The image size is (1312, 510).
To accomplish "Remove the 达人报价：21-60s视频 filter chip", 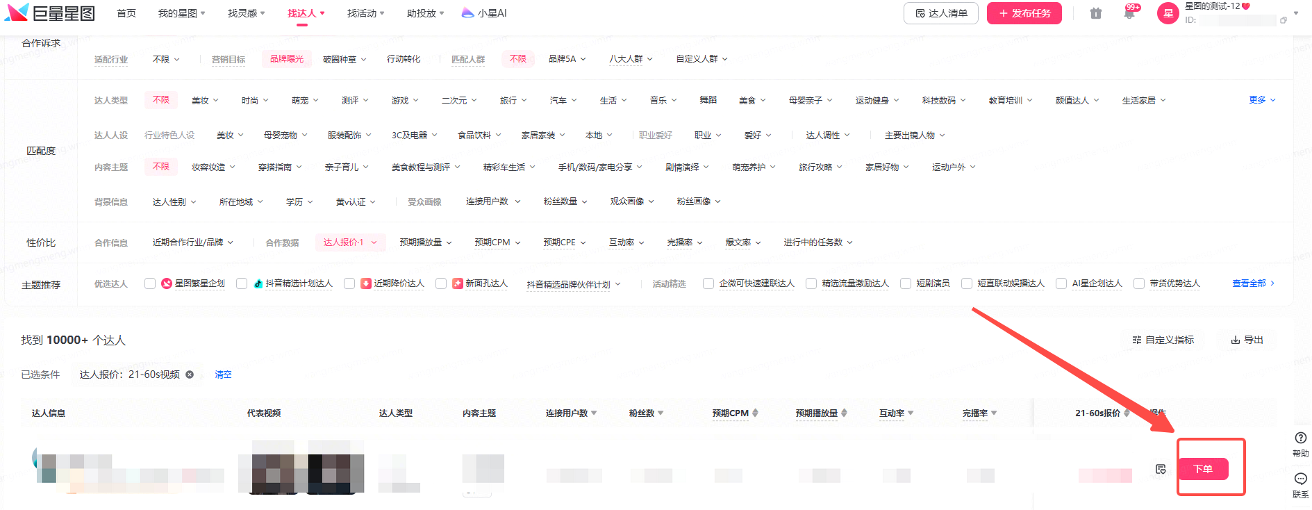I will point(190,375).
